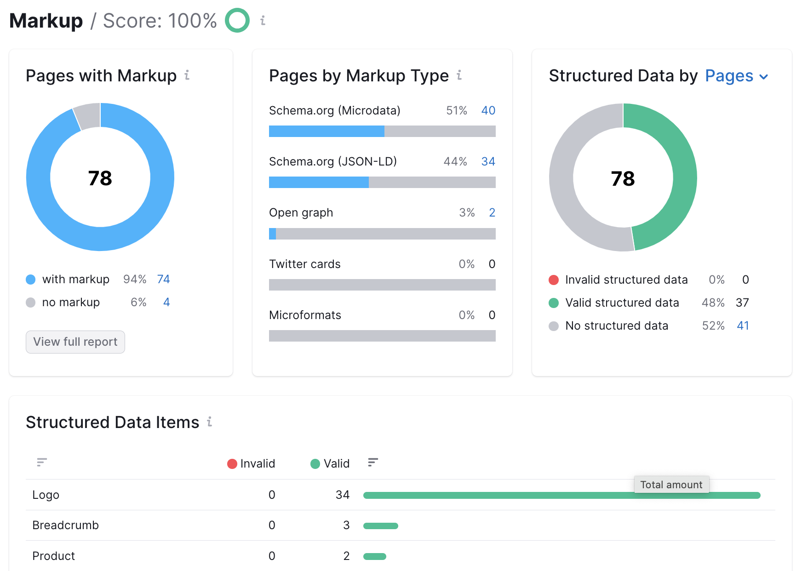
Task: Click the Schema.org (JSON-LD) progress bar
Action: (x=382, y=183)
